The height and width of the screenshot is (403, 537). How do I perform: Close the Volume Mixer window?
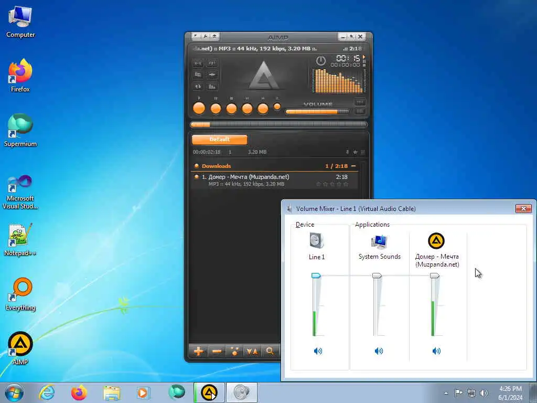point(524,208)
